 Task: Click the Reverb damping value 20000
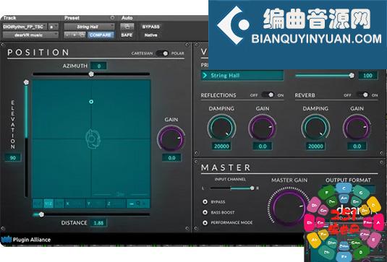pyautogui.click(x=315, y=147)
